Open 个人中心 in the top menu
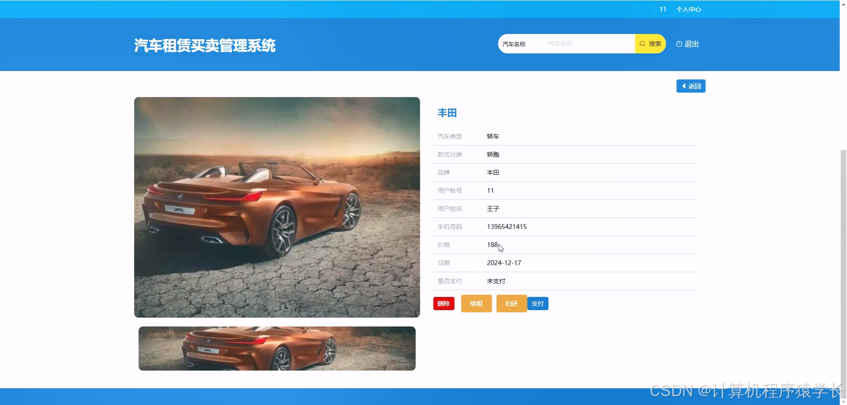 click(x=688, y=9)
